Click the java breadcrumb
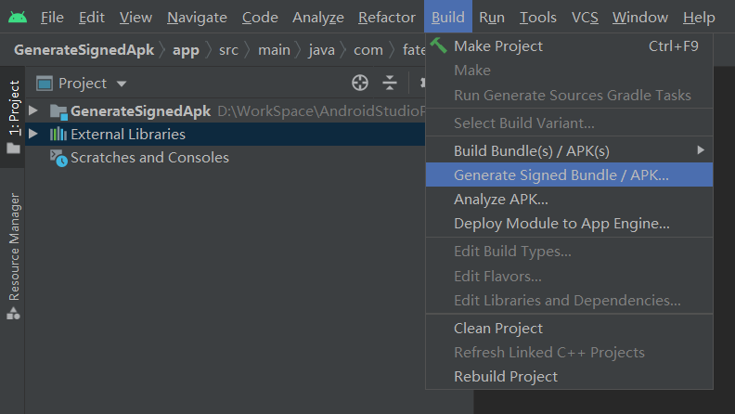This screenshot has width=735, height=414. pos(321,50)
